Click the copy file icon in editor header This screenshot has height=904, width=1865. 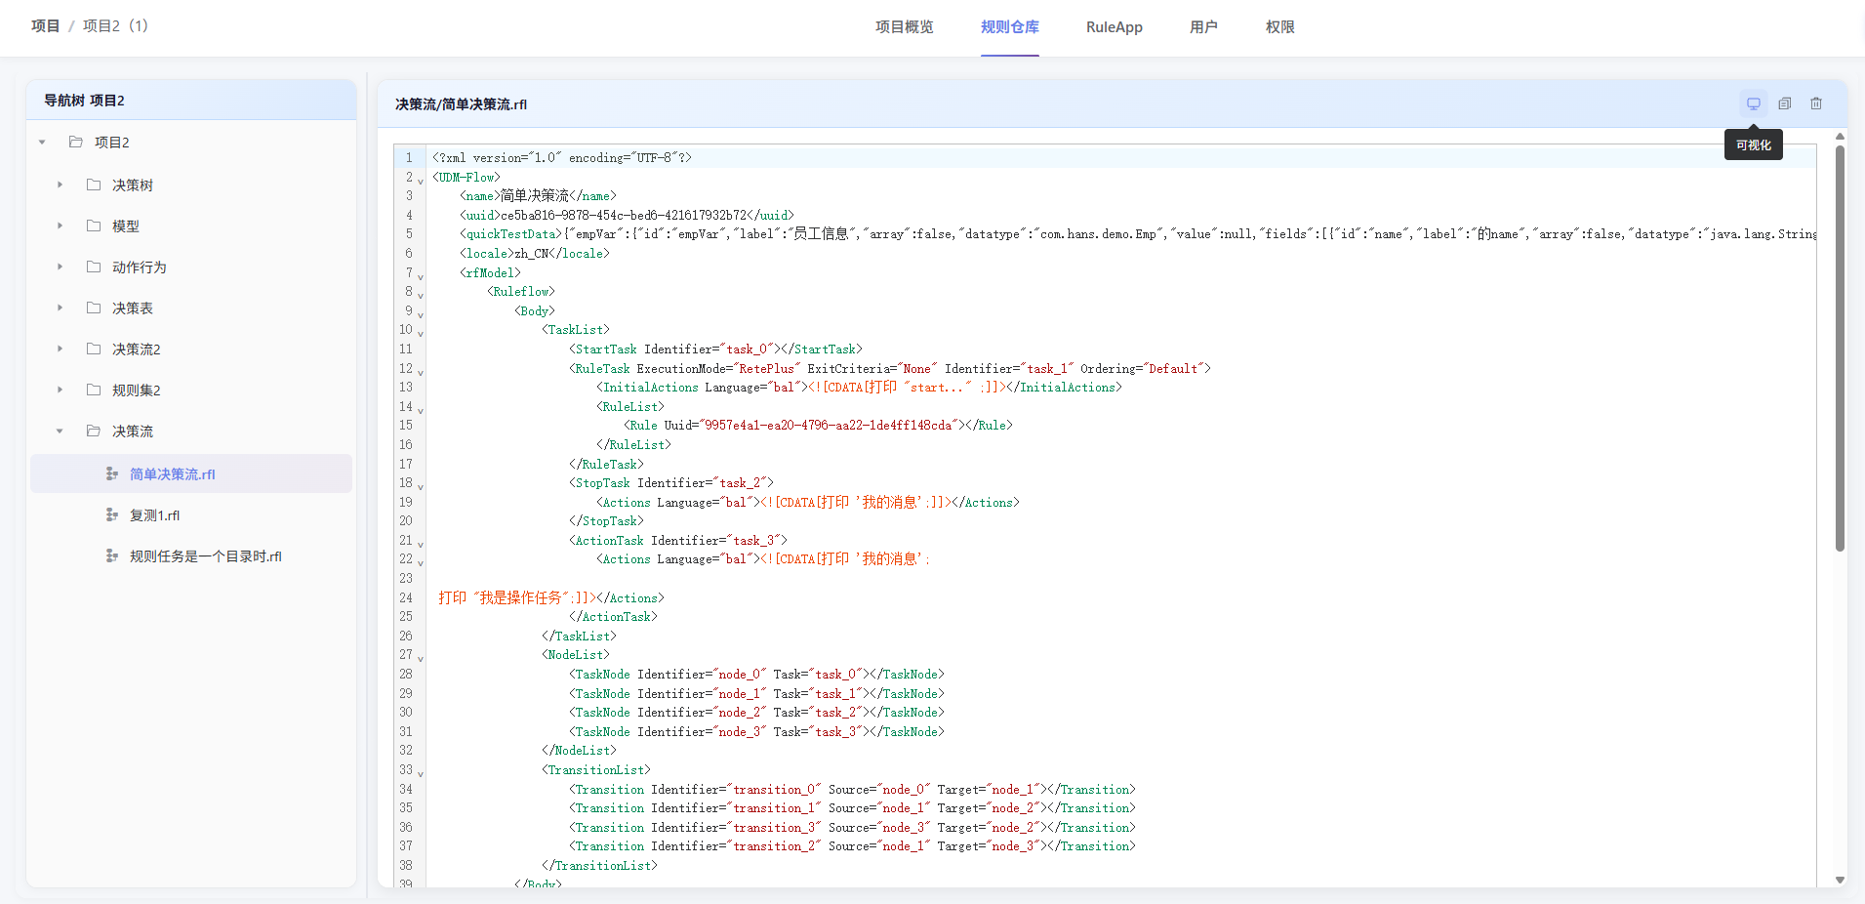point(1784,103)
